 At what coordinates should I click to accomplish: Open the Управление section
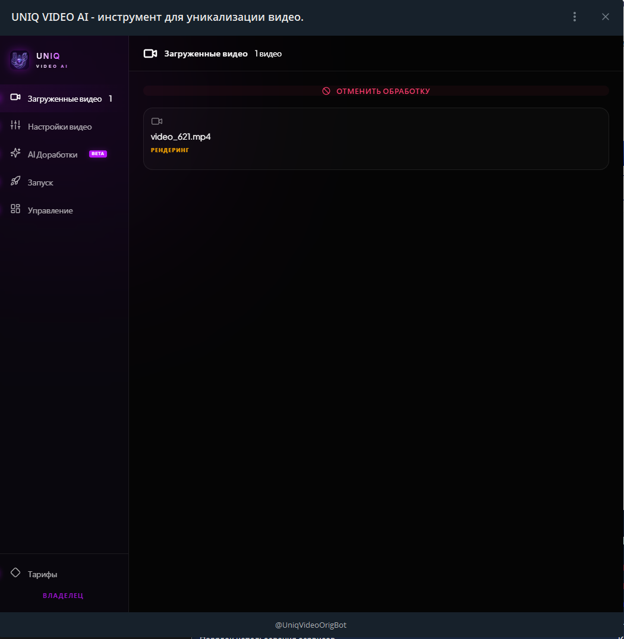[x=64, y=210]
